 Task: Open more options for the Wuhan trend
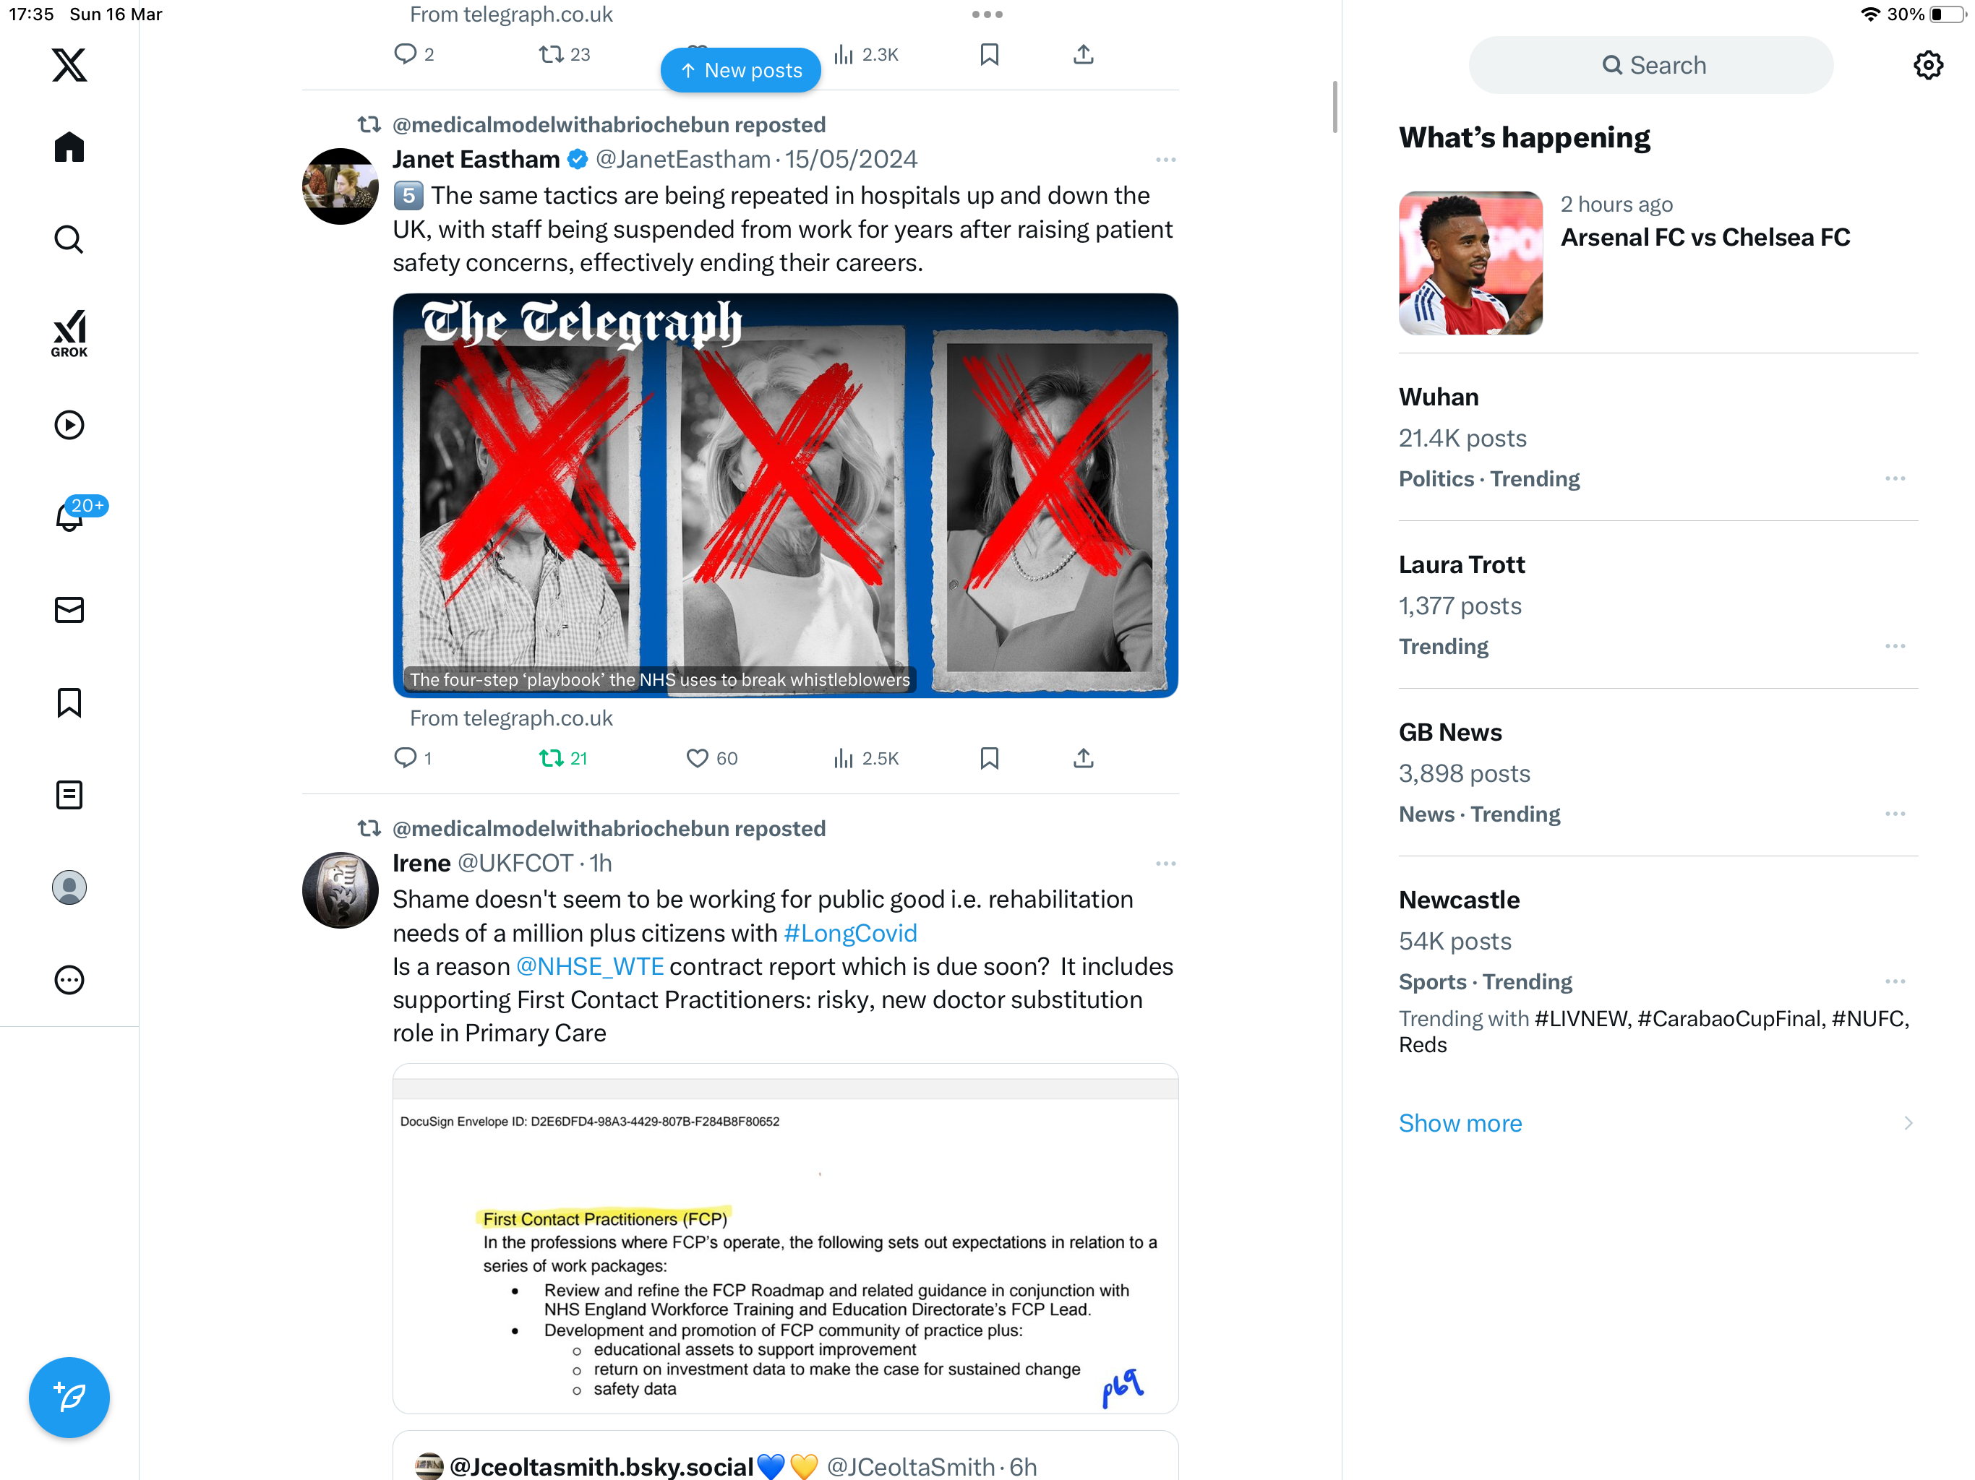point(1895,478)
